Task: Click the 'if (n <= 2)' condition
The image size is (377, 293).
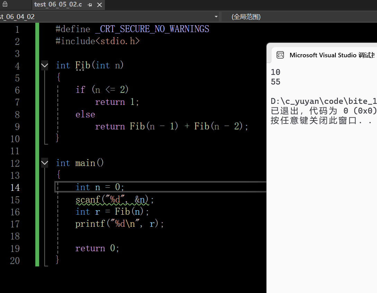Action: pos(102,90)
